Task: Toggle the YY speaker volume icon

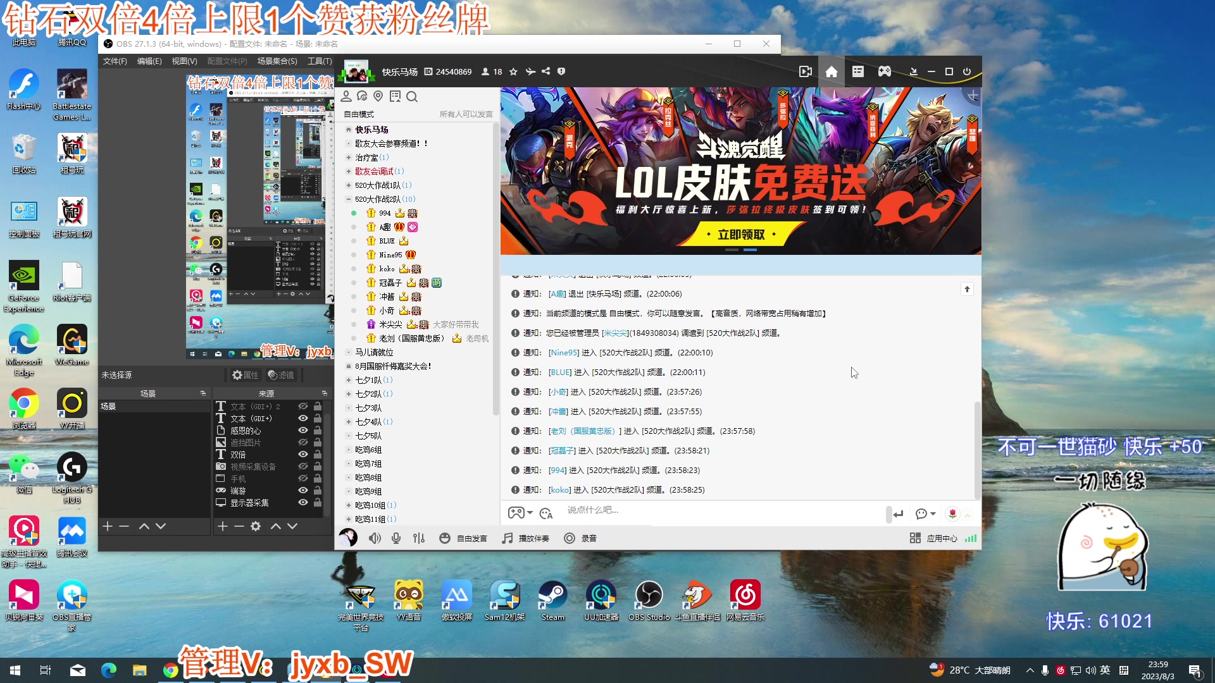Action: pyautogui.click(x=375, y=538)
